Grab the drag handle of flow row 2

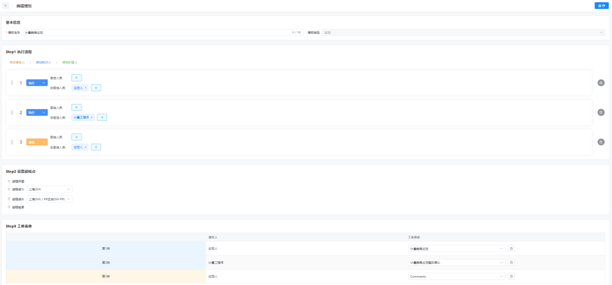click(x=12, y=113)
